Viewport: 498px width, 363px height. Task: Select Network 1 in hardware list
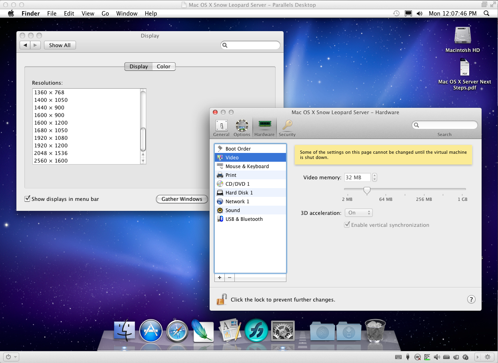click(250, 201)
